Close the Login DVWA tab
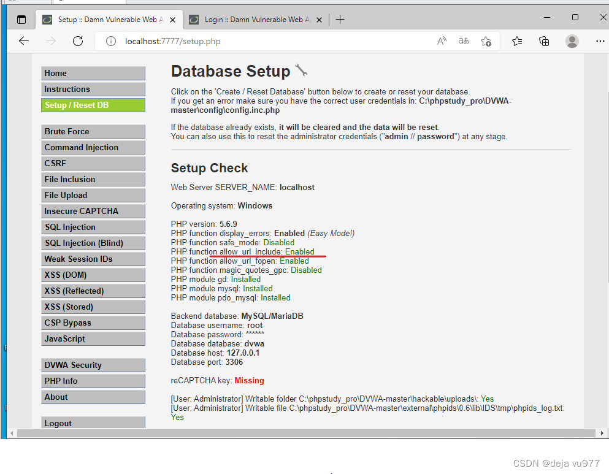609x474 pixels. point(319,20)
